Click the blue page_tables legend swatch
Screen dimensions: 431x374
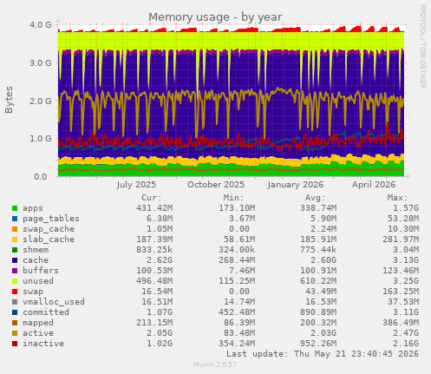coord(15,219)
